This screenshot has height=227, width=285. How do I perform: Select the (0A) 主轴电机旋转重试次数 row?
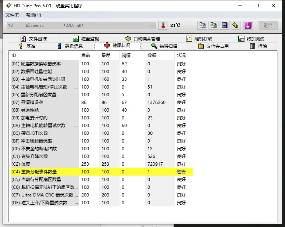point(102,125)
